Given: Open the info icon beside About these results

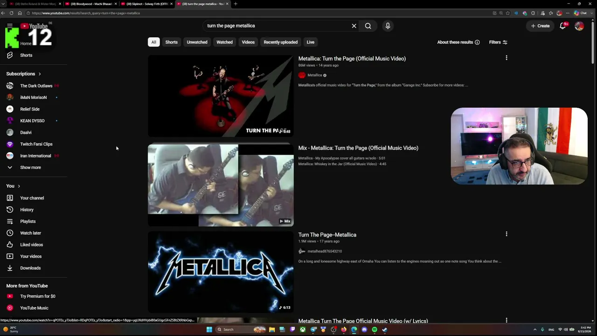Looking at the screenshot, I should pyautogui.click(x=477, y=42).
